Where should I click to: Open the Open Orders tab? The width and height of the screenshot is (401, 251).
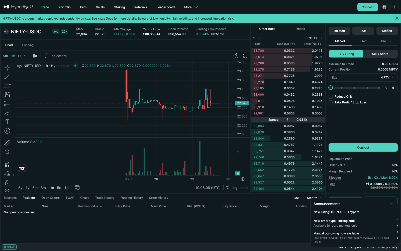pos(51,198)
